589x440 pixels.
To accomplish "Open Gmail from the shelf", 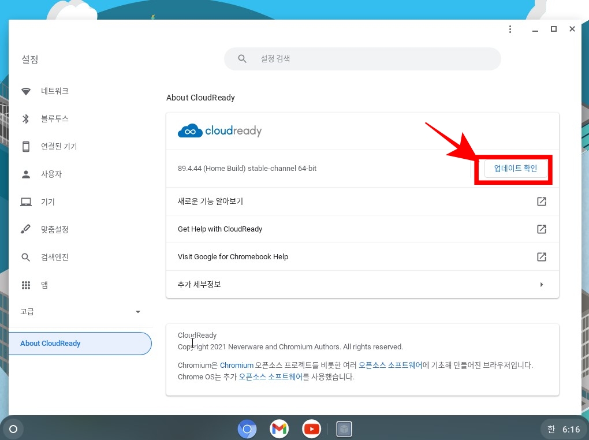I will pyautogui.click(x=279, y=428).
